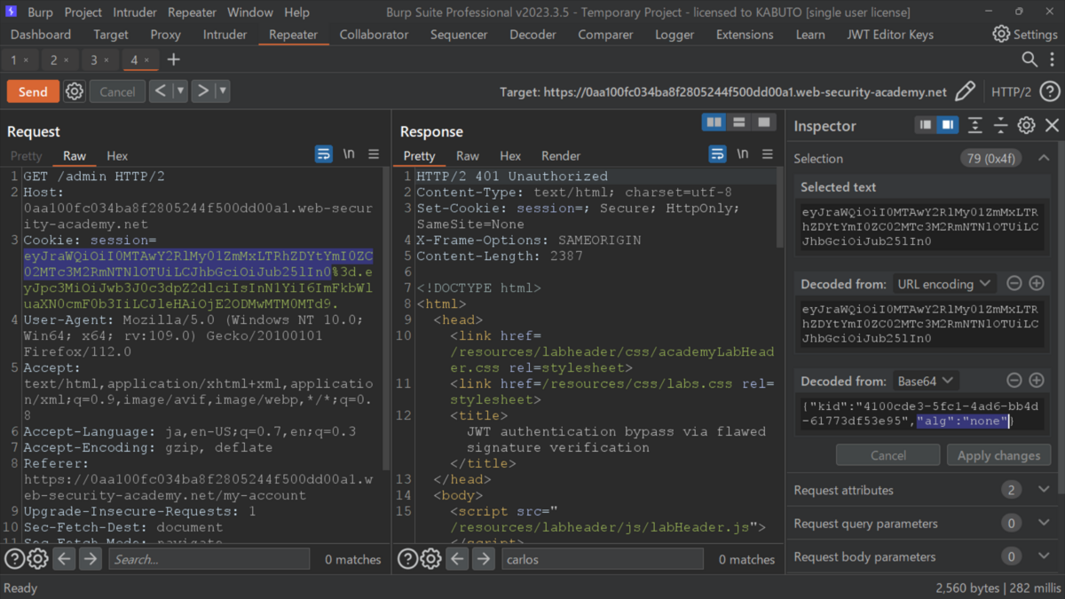The image size is (1065, 599).
Task: Focus Response search field containing carlos
Action: click(603, 559)
